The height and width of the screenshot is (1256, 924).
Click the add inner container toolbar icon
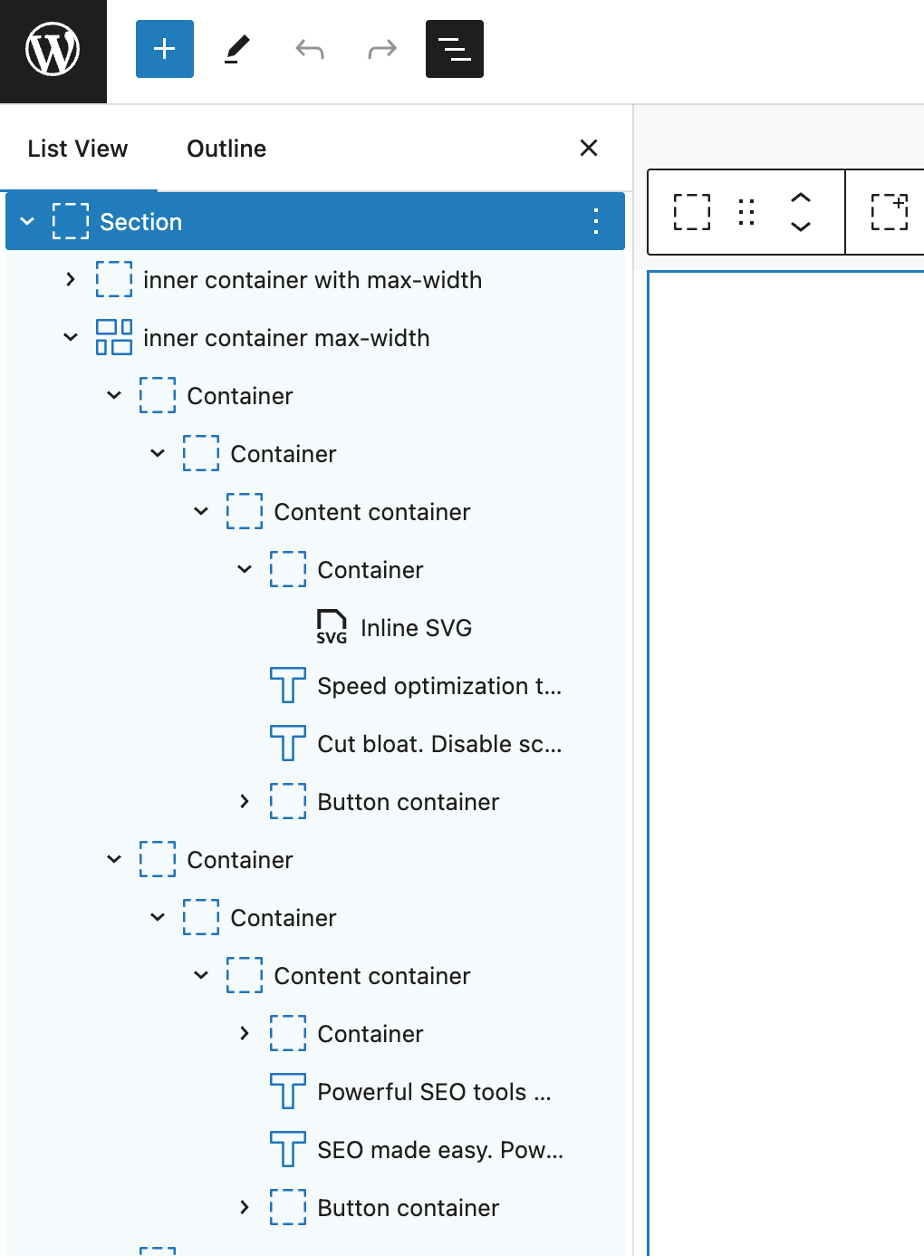[890, 212]
